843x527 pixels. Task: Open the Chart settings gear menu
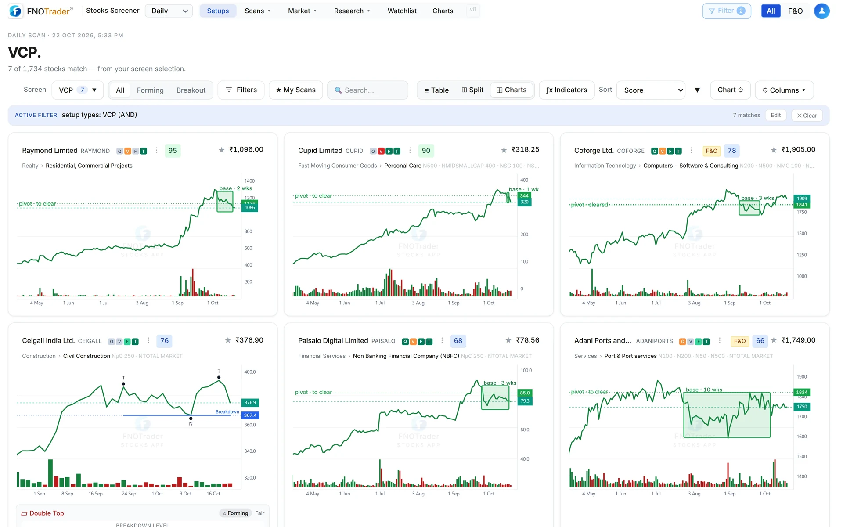(730, 90)
